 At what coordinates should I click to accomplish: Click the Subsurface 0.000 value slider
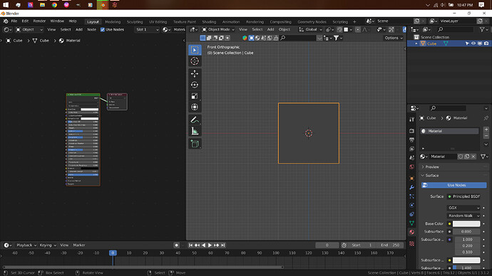click(466, 232)
